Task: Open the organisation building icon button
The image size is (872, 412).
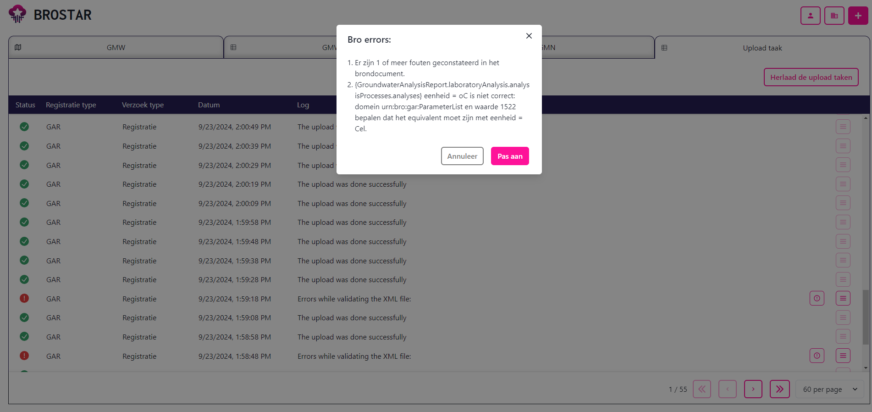Action: point(834,16)
